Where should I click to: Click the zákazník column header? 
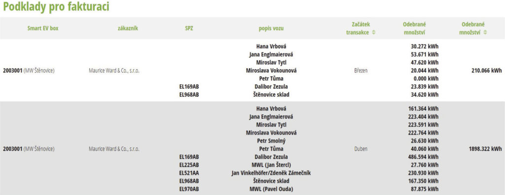(128, 28)
